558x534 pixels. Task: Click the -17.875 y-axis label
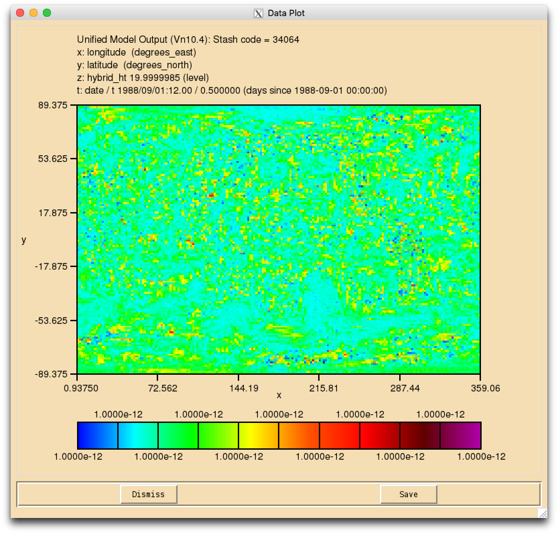51,266
